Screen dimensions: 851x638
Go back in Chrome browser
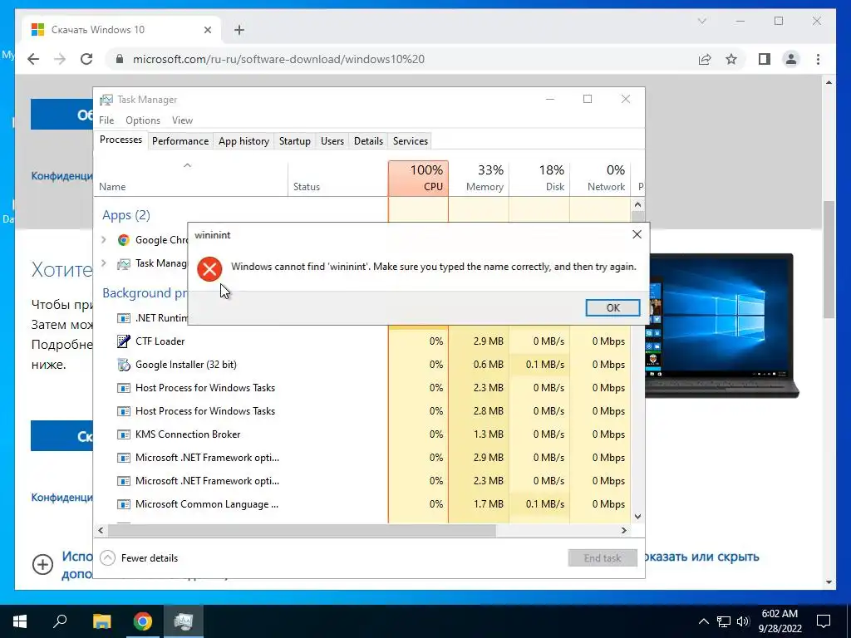pyautogui.click(x=33, y=59)
